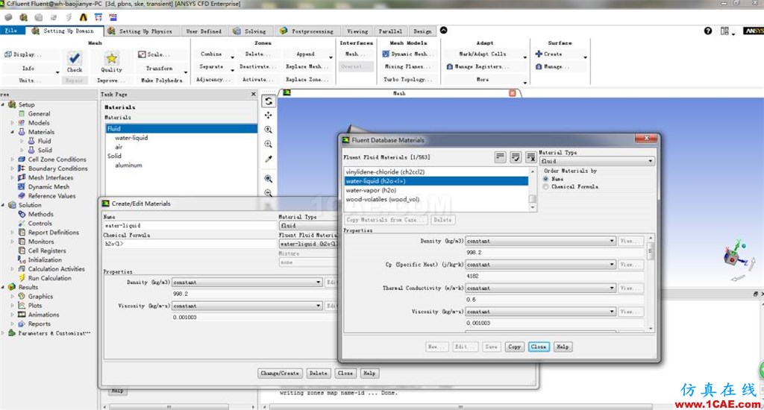This screenshot has height=410, width=764.
Task: Switch to Postprocessing ribbon tab
Action: (307, 31)
